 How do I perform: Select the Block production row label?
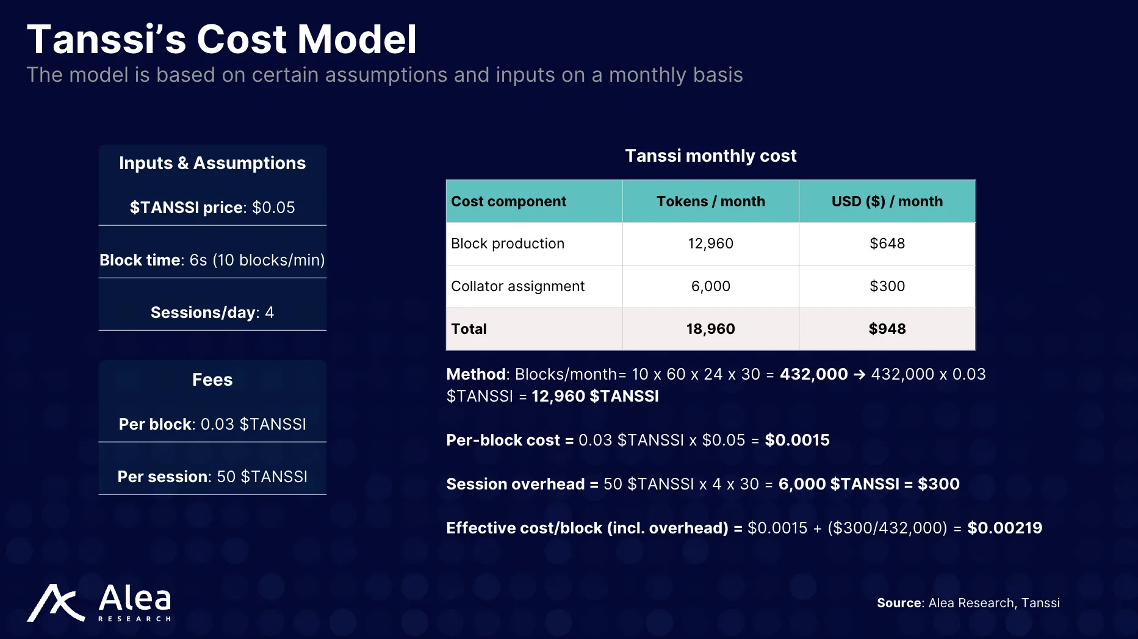tap(508, 244)
